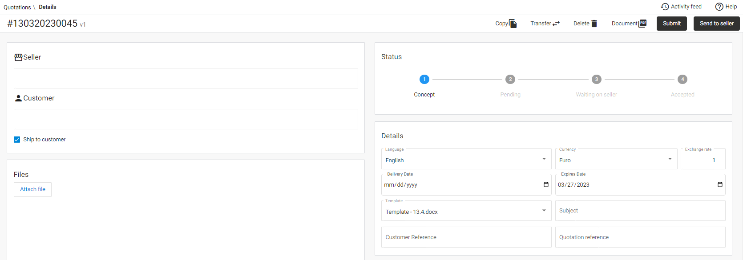743x260 pixels.
Task: Toggle the Ship to customer checkbox
Action: tap(17, 140)
